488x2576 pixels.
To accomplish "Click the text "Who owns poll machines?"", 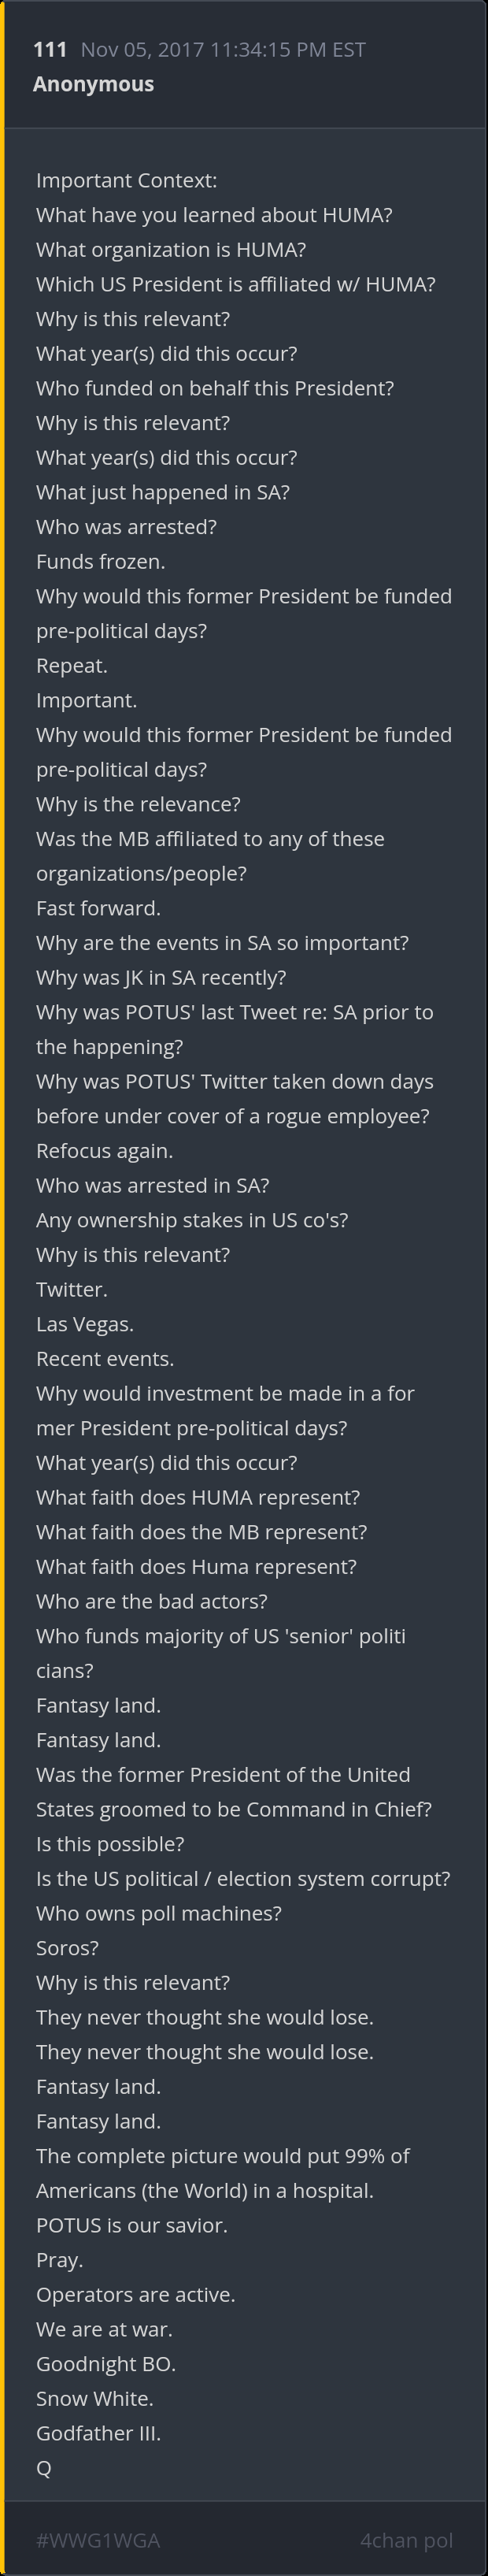I will (x=158, y=1912).
